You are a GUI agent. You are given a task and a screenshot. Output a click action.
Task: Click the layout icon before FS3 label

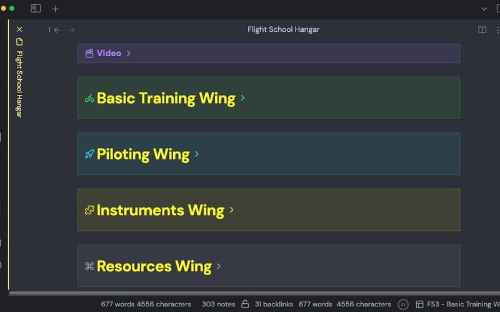point(419,305)
